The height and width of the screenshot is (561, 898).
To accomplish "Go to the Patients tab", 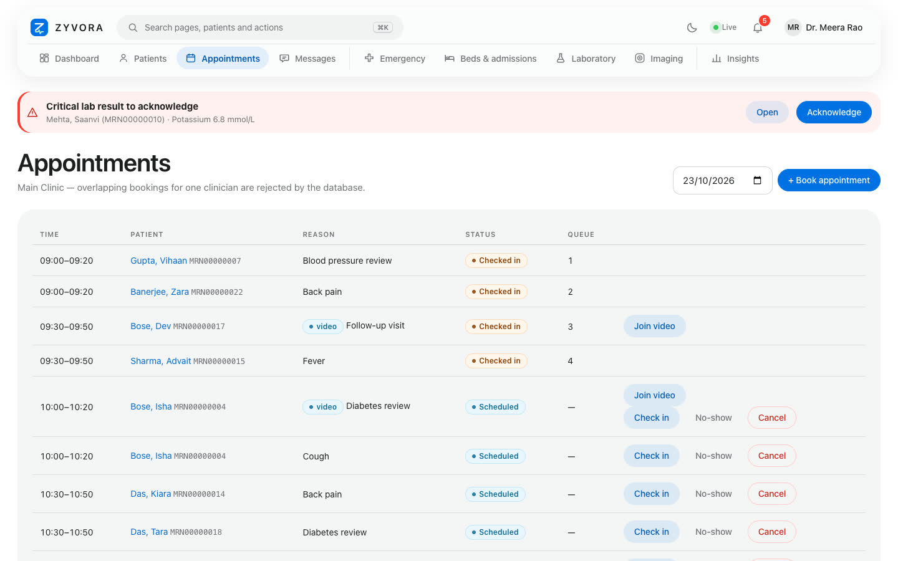I will (143, 59).
